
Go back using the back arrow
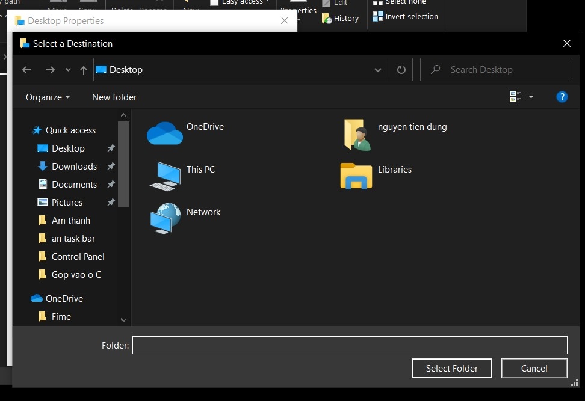[26, 70]
